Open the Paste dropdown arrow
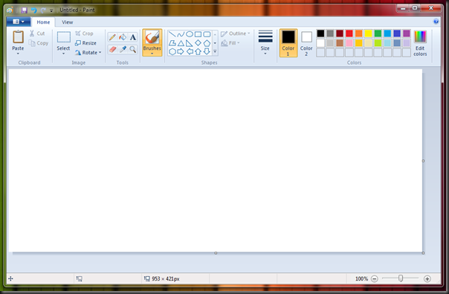The width and height of the screenshot is (449, 294). pyautogui.click(x=18, y=54)
